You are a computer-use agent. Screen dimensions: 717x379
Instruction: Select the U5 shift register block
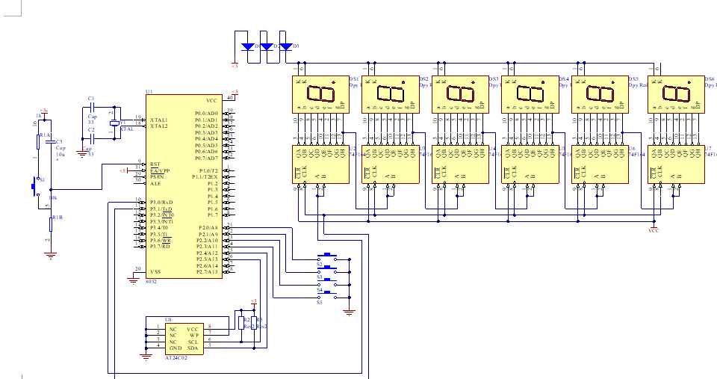pyautogui.click(x=530, y=164)
